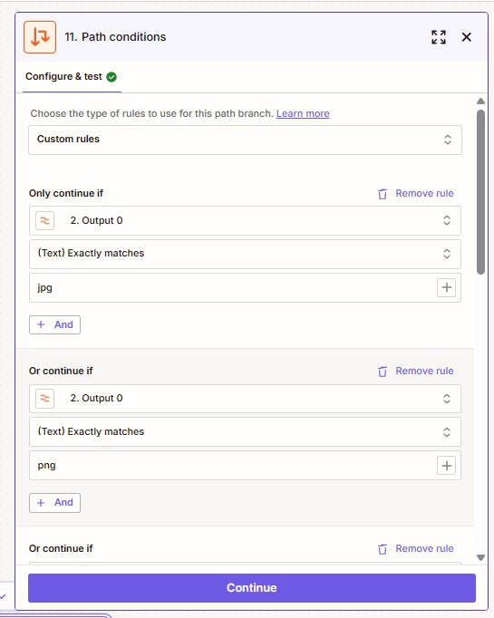
Task: Expand panel to full screen
Action: pyautogui.click(x=439, y=37)
